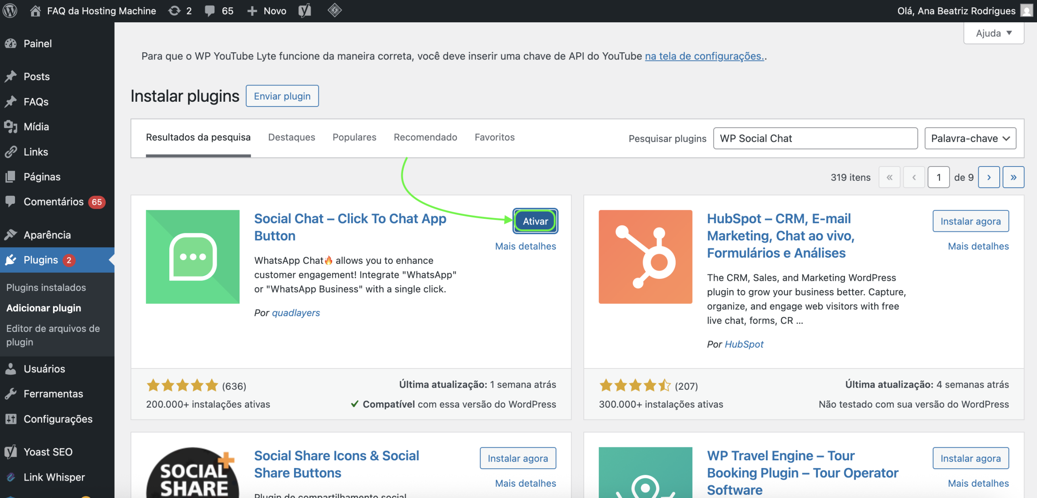
Task: Open the Palavra-chave search type dropdown
Action: tap(970, 139)
